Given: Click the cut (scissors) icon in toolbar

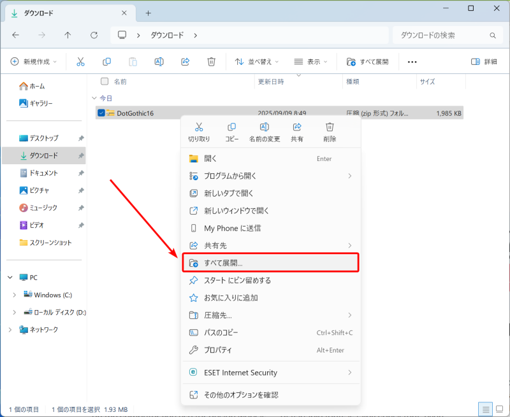Looking at the screenshot, I should pyautogui.click(x=80, y=62).
